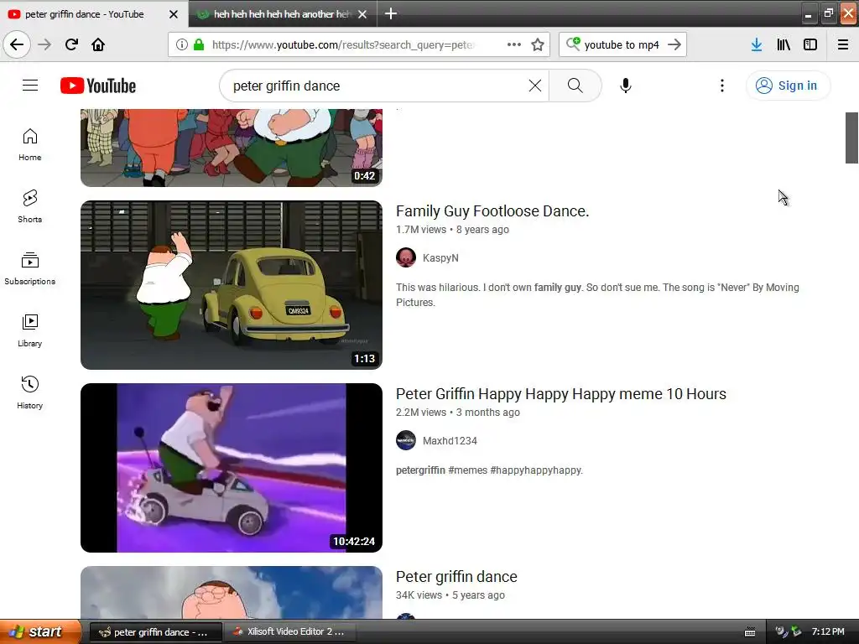Image resolution: width=859 pixels, height=644 pixels.
Task: Click the Maxhd1234 channel avatar
Action: pos(406,440)
